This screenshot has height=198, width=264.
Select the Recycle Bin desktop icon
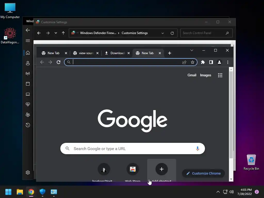coord(251,162)
